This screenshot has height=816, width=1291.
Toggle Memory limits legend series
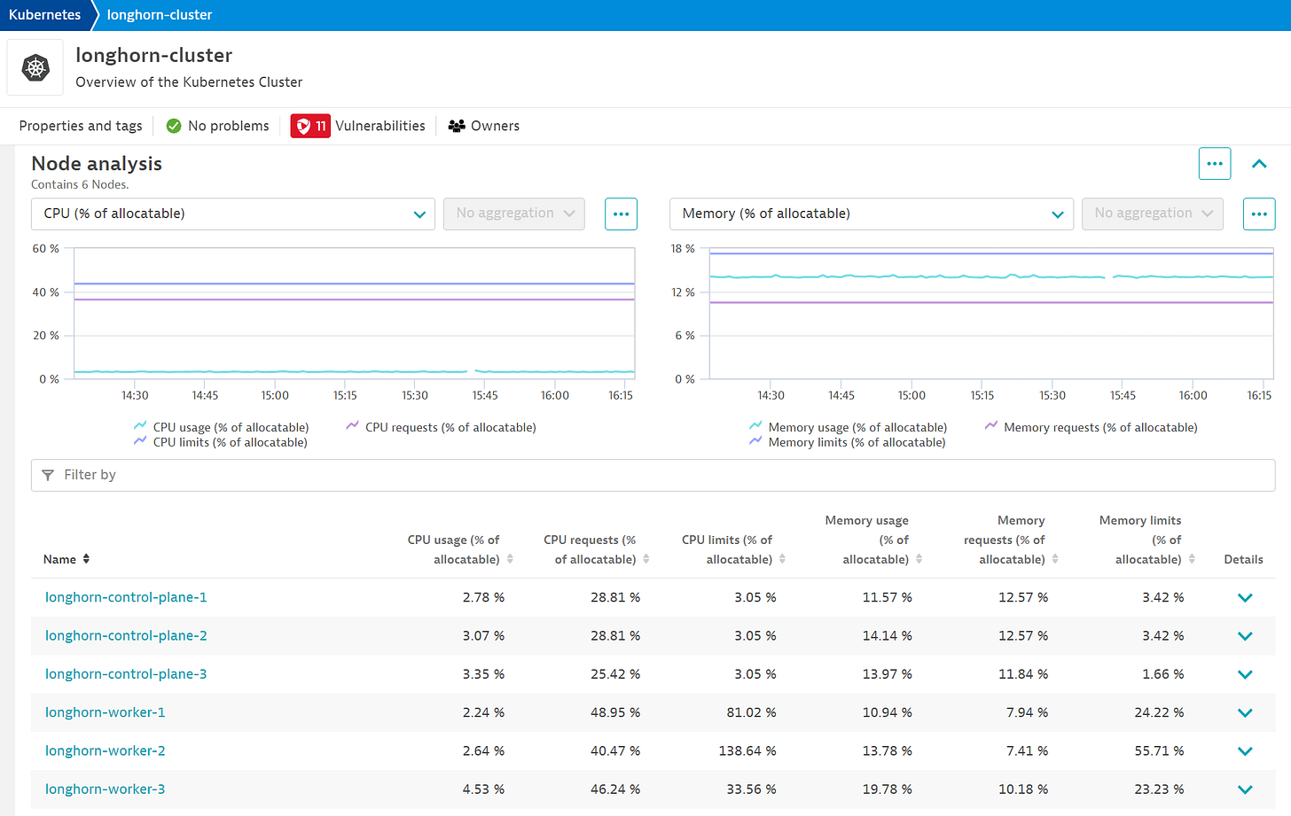pos(847,442)
